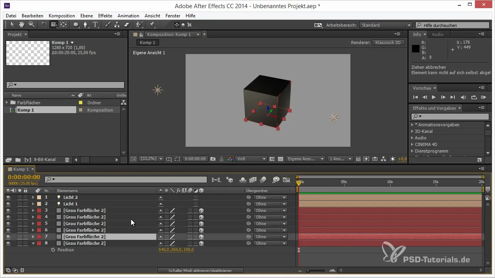Open the show channel RGB icon
The image size is (495, 278).
(x=230, y=159)
